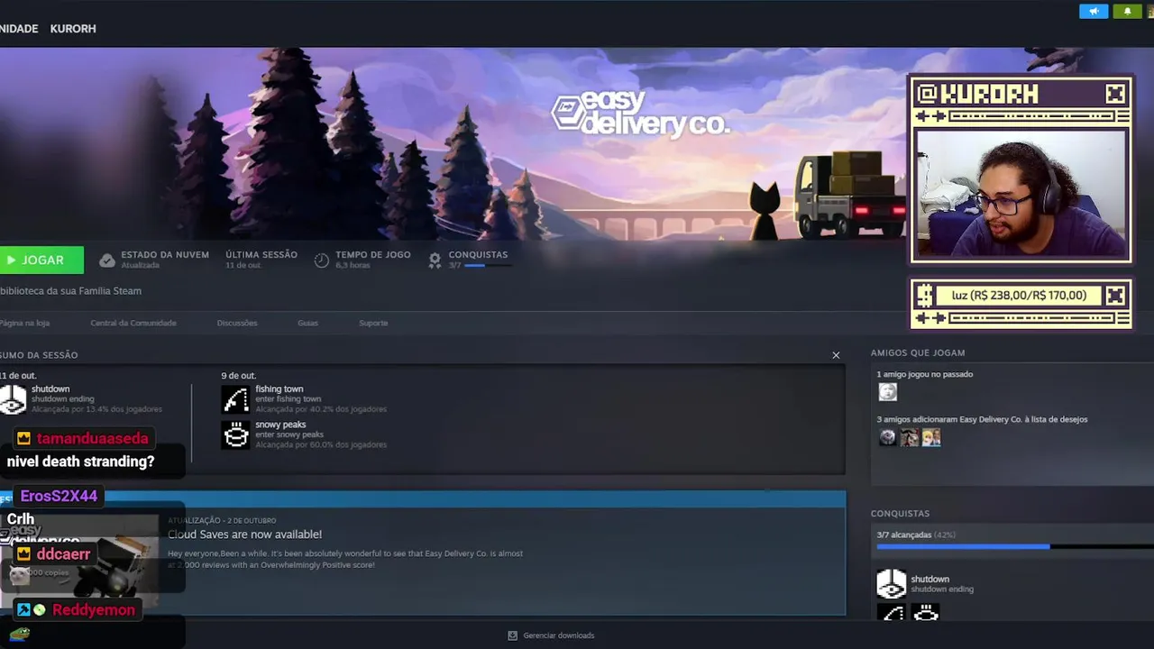
Task: Click the green notifications bell button
Action: [1127, 11]
